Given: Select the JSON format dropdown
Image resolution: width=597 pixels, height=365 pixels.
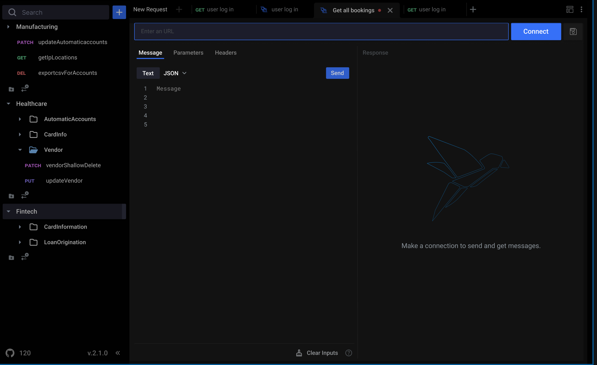Looking at the screenshot, I should point(174,73).
